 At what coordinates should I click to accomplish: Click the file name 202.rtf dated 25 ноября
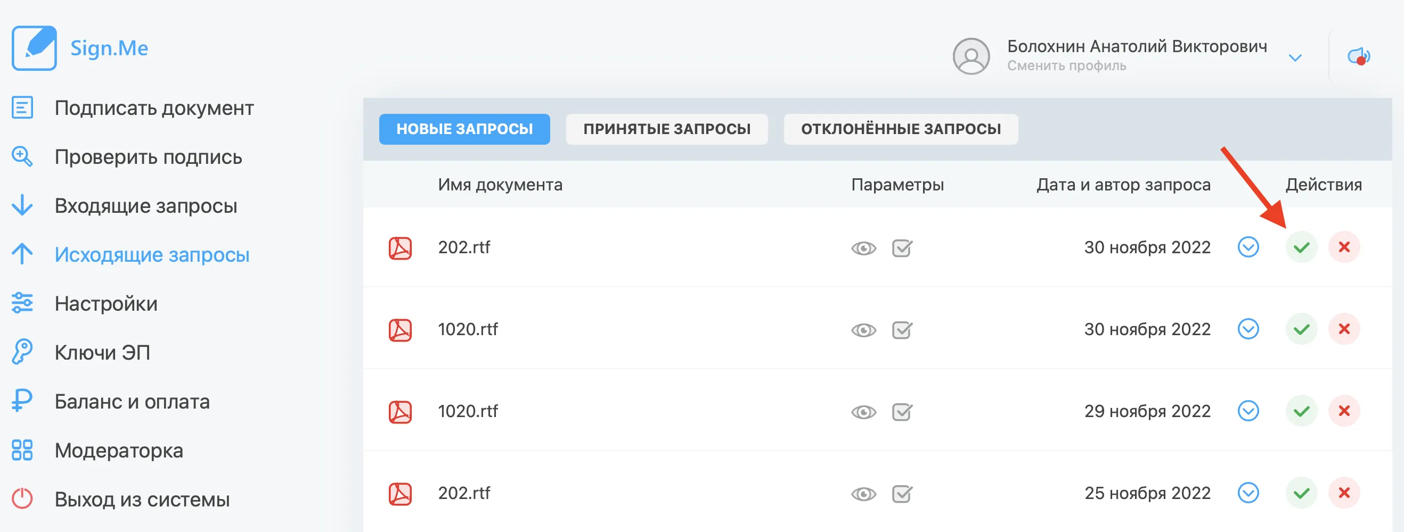[464, 493]
